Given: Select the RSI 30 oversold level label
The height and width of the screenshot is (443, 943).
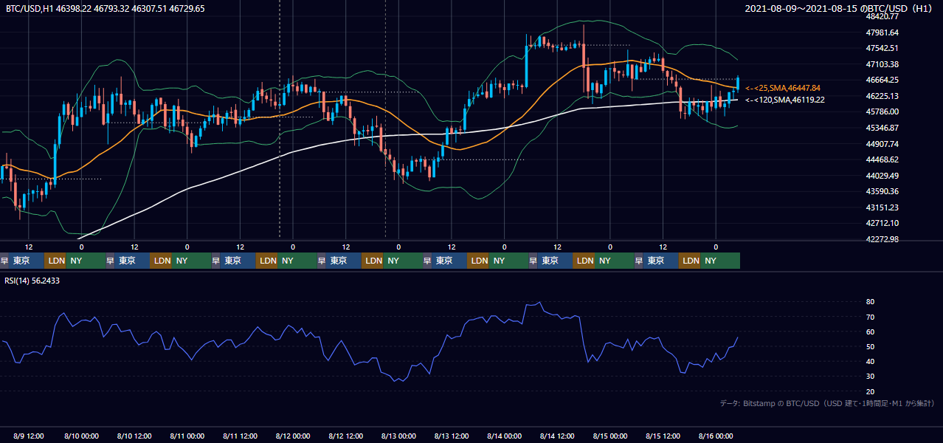Looking at the screenshot, I should pyautogui.click(x=871, y=377).
